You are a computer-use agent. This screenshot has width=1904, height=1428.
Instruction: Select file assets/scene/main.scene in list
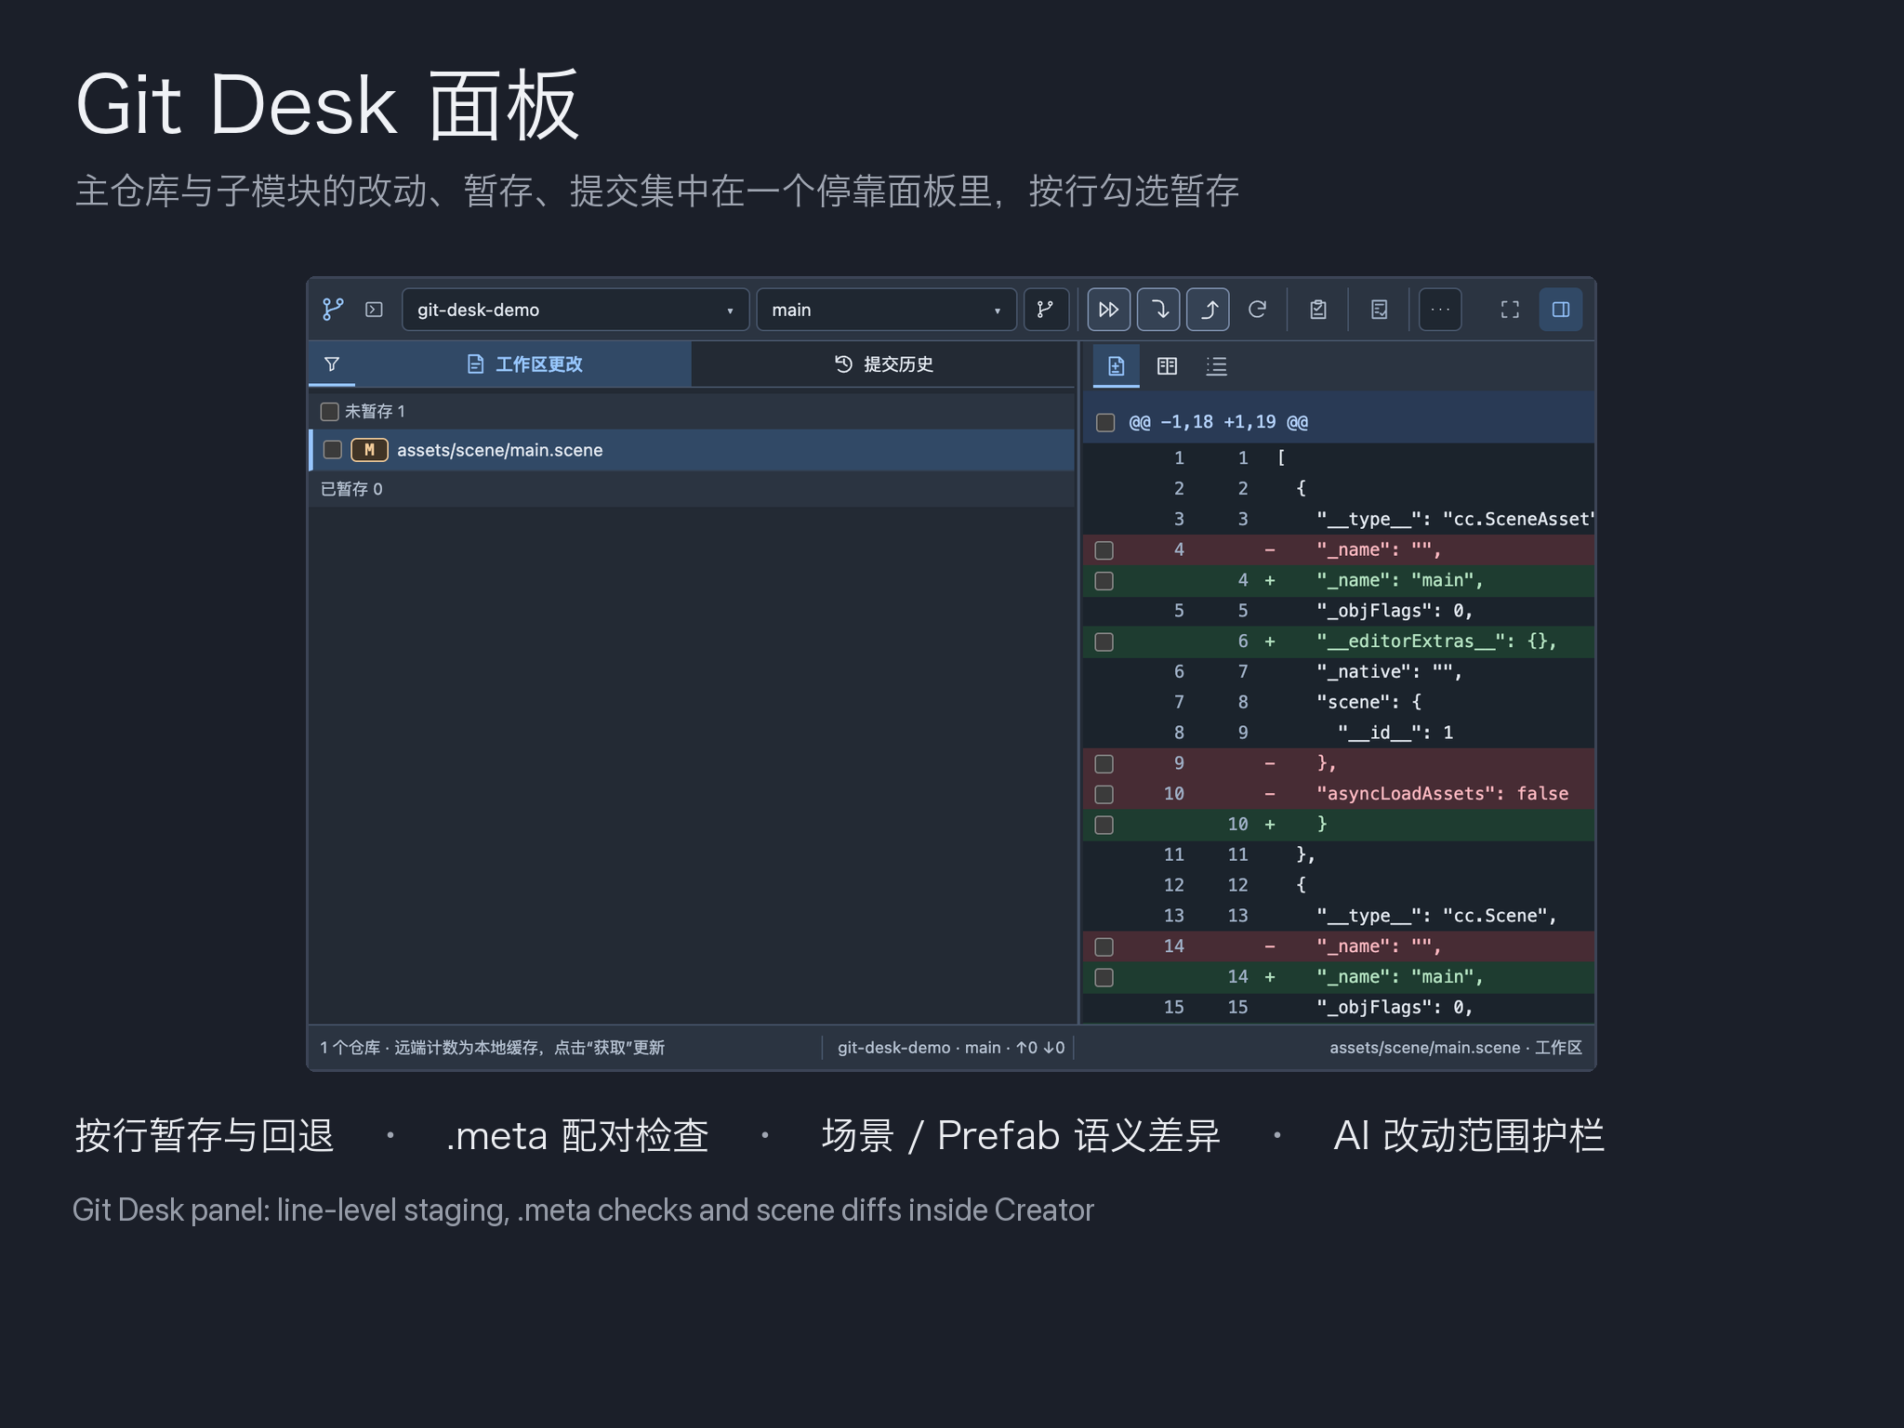(693, 450)
